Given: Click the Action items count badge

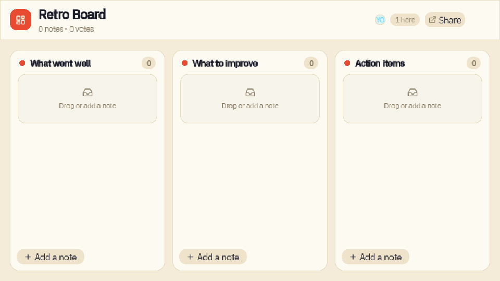Looking at the screenshot, I should pyautogui.click(x=473, y=63).
